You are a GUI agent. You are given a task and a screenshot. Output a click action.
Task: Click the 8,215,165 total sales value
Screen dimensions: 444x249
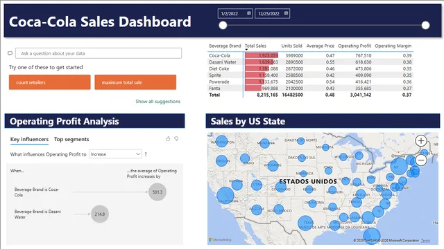267,95
